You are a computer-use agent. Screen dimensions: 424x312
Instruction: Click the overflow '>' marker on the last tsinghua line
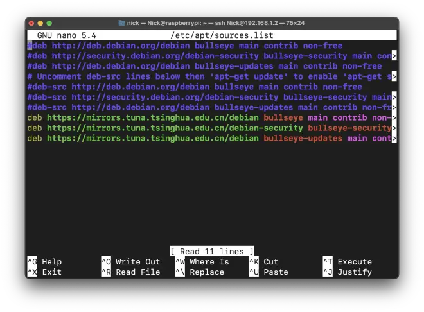394,139
